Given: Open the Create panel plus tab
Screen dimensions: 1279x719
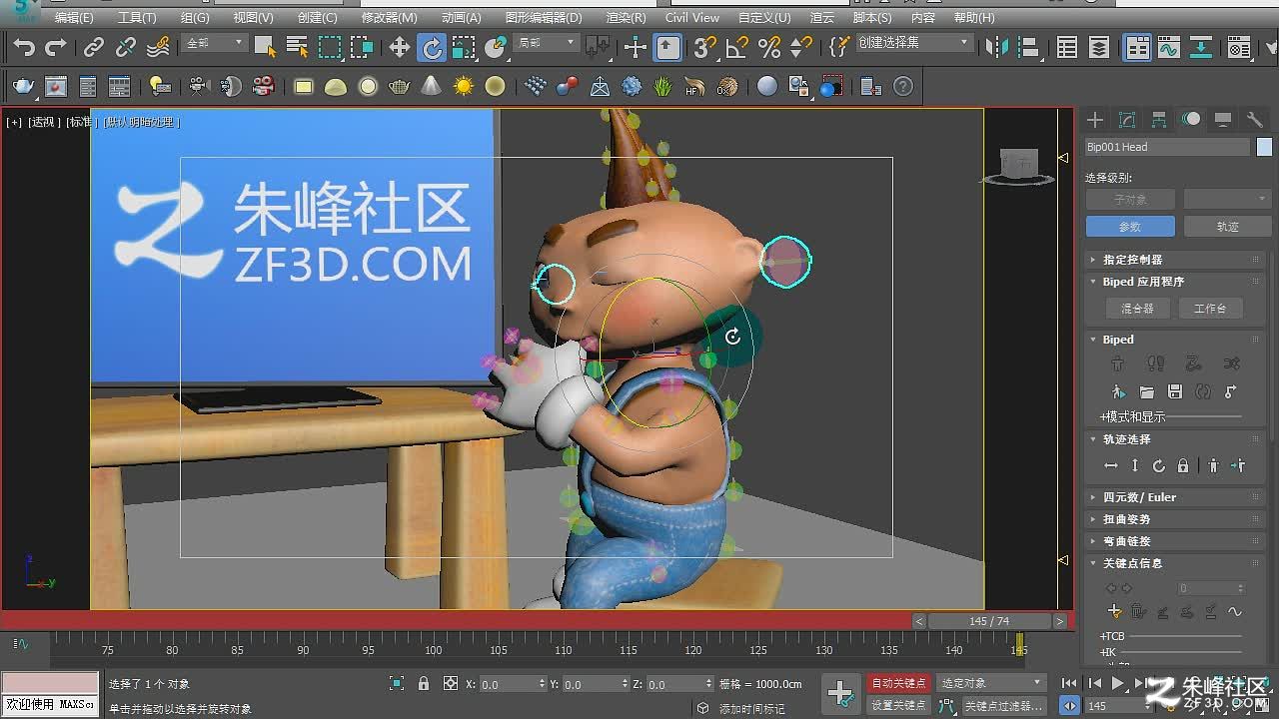Looking at the screenshot, I should pos(1095,120).
